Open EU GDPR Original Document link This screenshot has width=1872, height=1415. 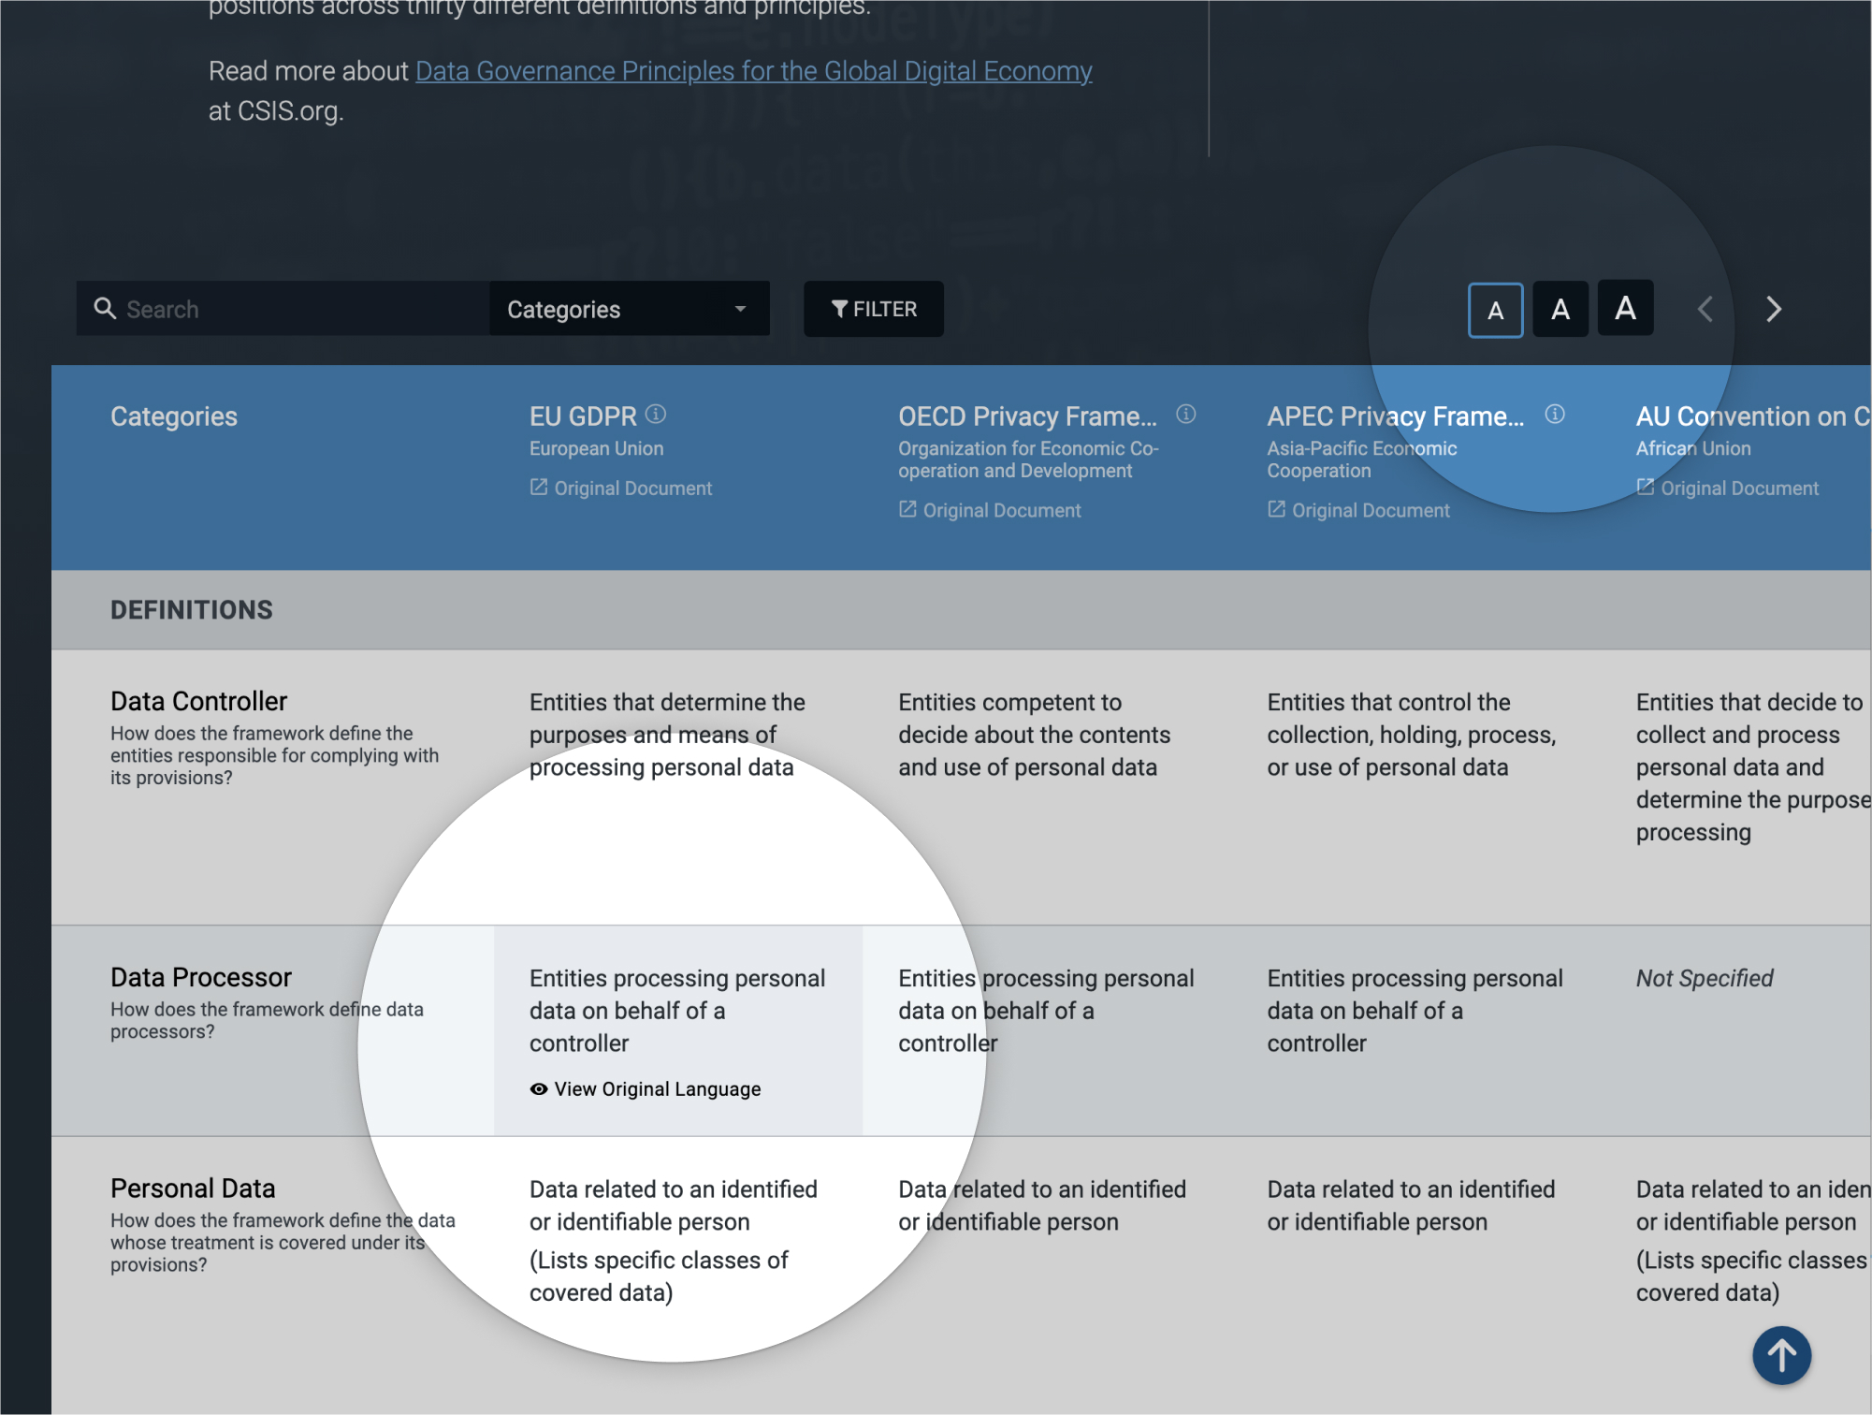tap(620, 488)
